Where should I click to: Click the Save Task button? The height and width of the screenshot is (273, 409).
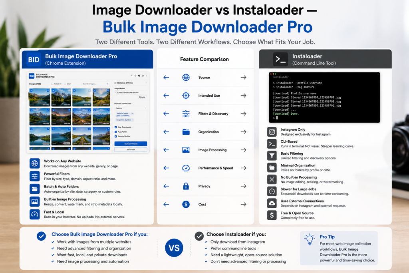(x=131, y=149)
